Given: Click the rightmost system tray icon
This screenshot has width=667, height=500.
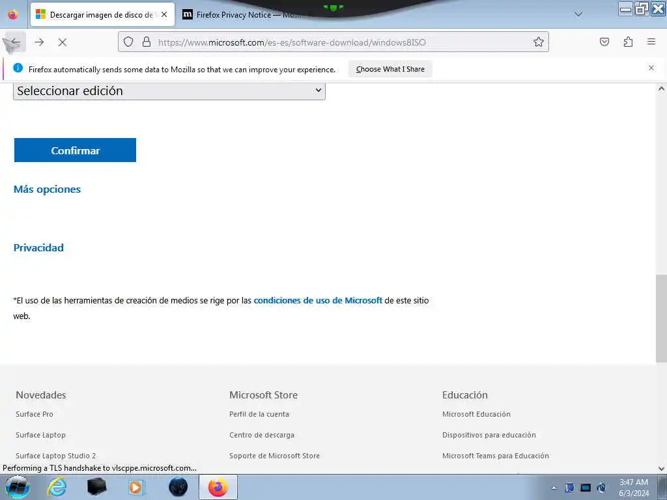Looking at the screenshot, I should pyautogui.click(x=601, y=488).
